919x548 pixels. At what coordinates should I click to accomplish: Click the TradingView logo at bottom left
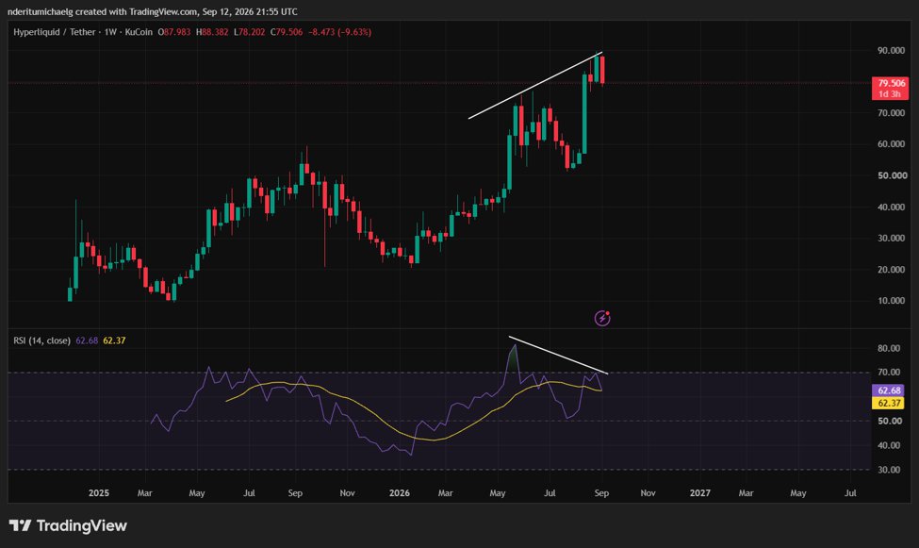[68, 525]
